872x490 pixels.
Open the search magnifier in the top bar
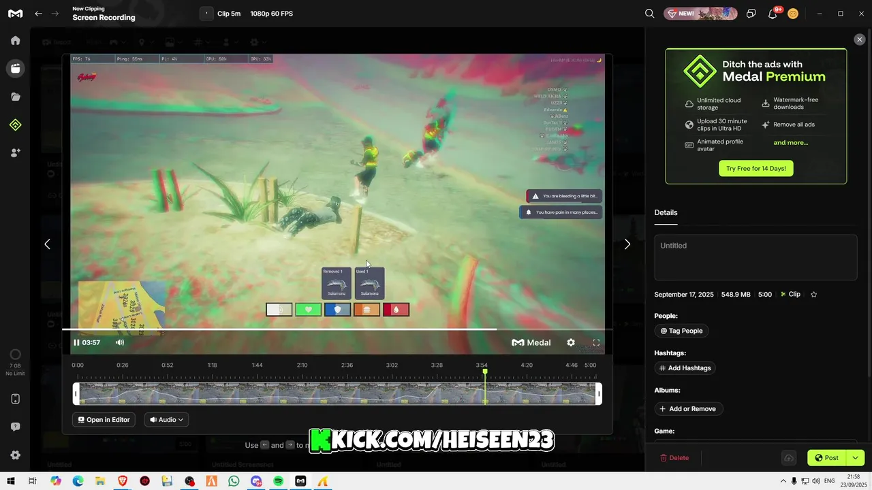click(650, 14)
